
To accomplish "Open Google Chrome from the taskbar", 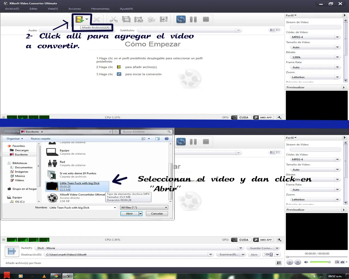I will pyautogui.click(x=56, y=276).
